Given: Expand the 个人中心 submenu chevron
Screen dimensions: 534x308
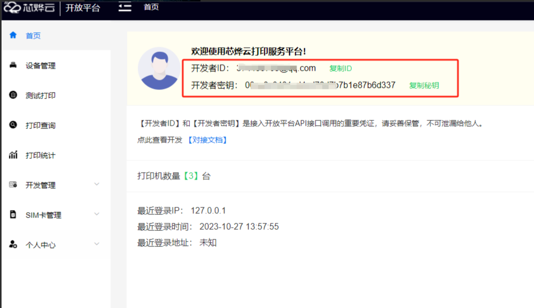Looking at the screenshot, I should pos(97,244).
